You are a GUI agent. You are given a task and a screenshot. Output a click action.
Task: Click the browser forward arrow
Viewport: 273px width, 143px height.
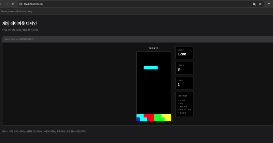pos(7,4)
